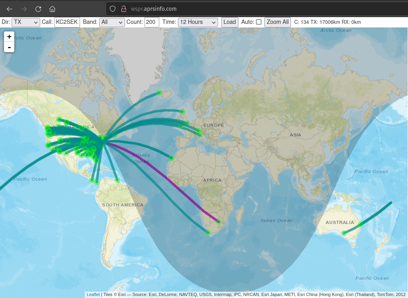Open the Dir TX dropdown
Screen dimensions: 408x298
(x=26, y=22)
